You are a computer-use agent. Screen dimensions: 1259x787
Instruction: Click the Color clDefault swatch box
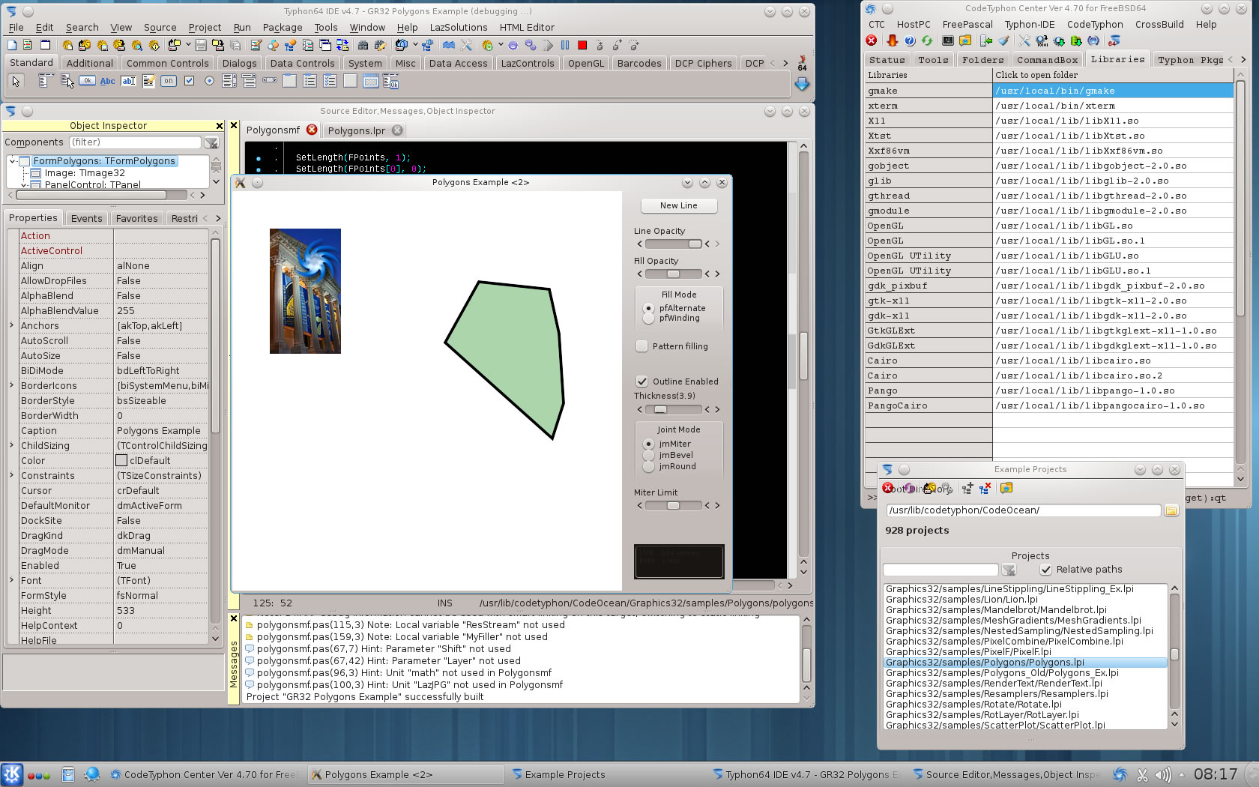point(121,460)
